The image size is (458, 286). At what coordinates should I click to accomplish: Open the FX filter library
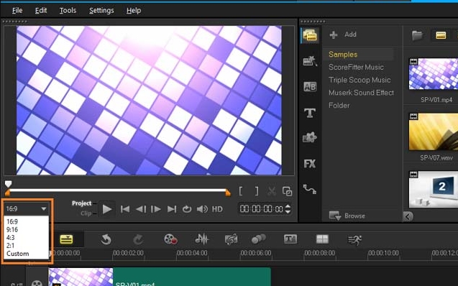click(x=310, y=164)
